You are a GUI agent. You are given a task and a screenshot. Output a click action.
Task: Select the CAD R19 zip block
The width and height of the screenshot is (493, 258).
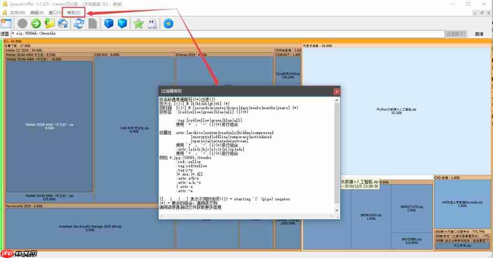coord(134,129)
